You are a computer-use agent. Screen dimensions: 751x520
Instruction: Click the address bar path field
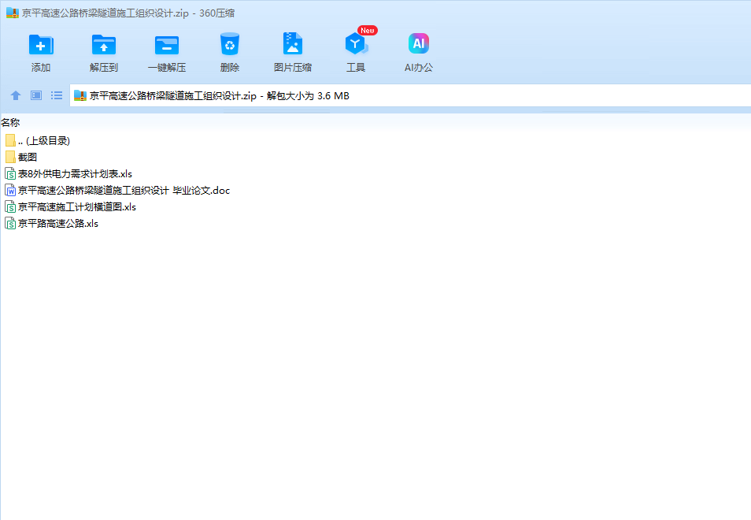[x=410, y=95]
